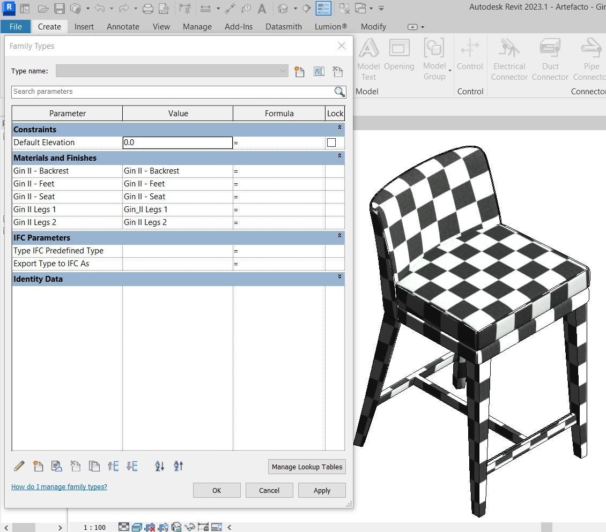Click the Revit application logo button
The height and width of the screenshot is (532, 606).
(9, 8)
